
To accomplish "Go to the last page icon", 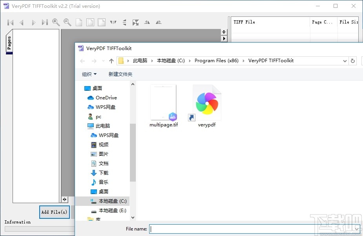I will click(44, 22).
